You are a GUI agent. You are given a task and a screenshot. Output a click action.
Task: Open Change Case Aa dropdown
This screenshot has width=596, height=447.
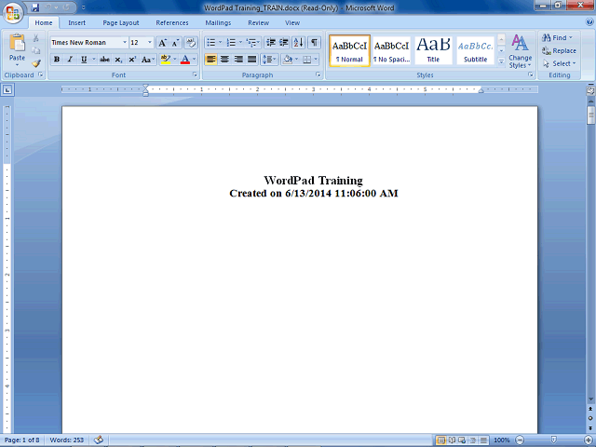click(x=147, y=60)
